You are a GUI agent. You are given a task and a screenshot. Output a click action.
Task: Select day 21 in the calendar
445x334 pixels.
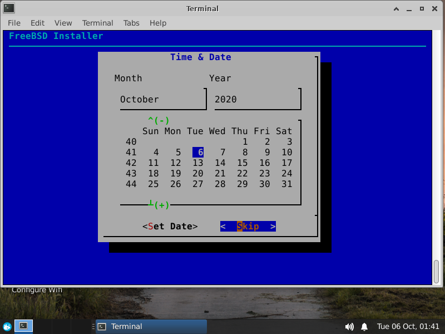[x=220, y=173]
